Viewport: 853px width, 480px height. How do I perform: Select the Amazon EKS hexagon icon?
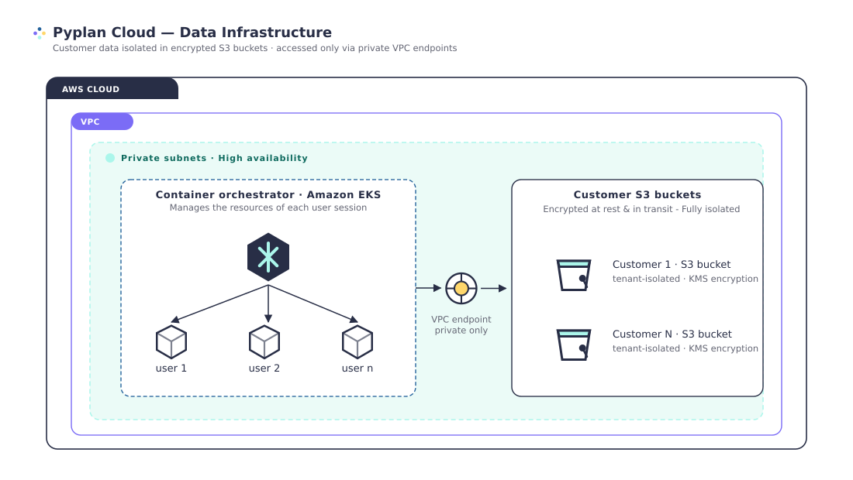pyautogui.click(x=268, y=257)
